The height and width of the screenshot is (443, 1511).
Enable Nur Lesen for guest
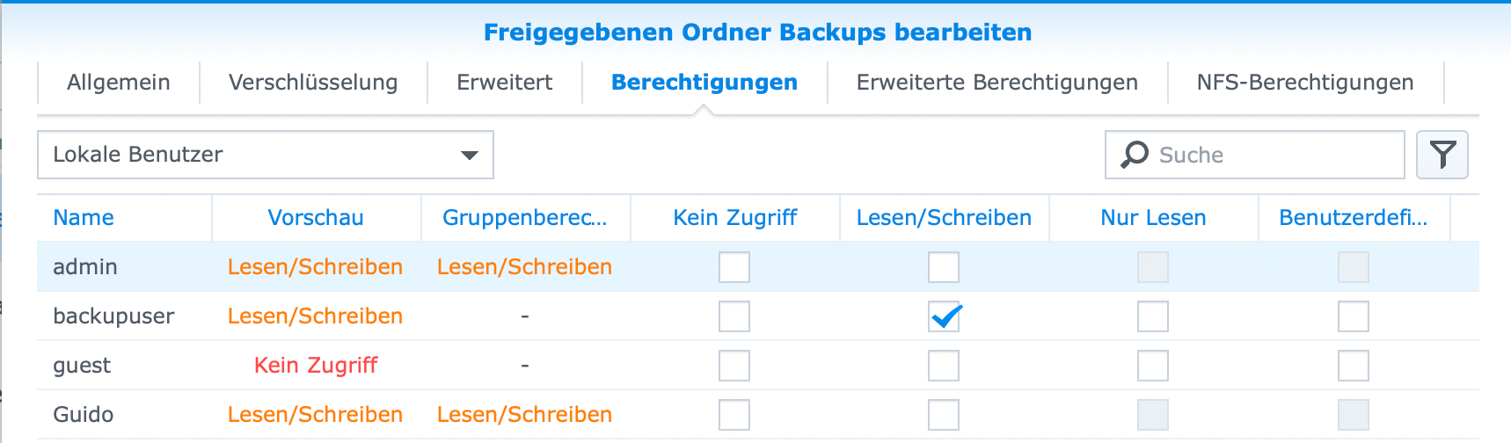pos(1153,366)
